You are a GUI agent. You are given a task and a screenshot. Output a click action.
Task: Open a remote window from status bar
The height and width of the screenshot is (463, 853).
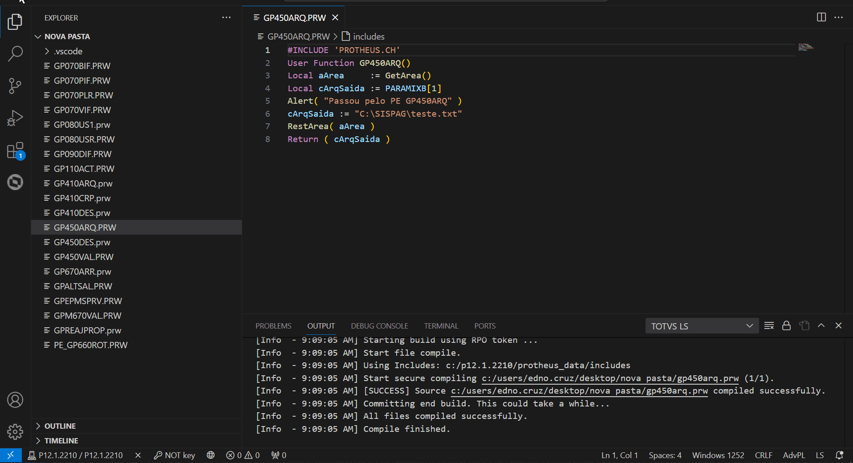click(11, 455)
